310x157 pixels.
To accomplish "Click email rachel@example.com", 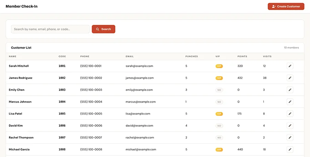I will click(x=140, y=137).
